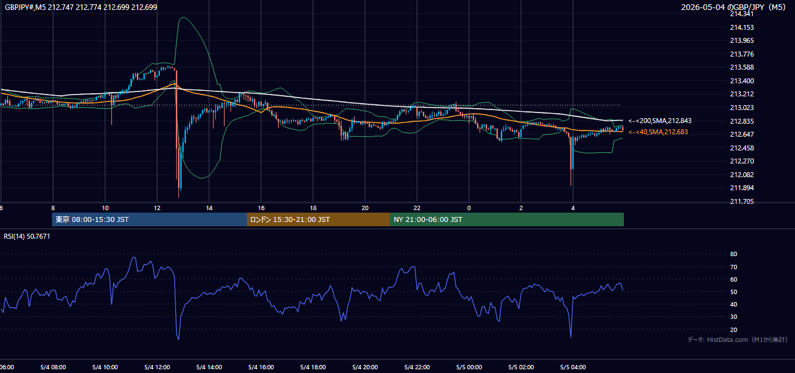Viewport: 795px width, 373px height.
Task: Click the 5/4 10:00 time label
Action: point(105,367)
